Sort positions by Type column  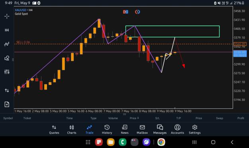click(93, 118)
